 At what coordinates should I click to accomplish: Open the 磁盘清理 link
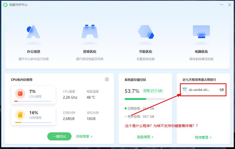[145, 137]
